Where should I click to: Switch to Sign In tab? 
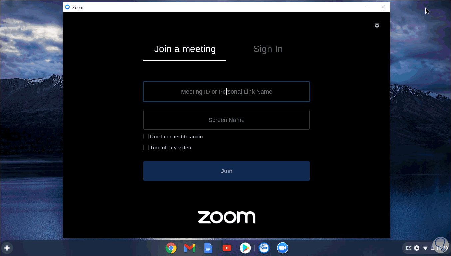tap(268, 49)
